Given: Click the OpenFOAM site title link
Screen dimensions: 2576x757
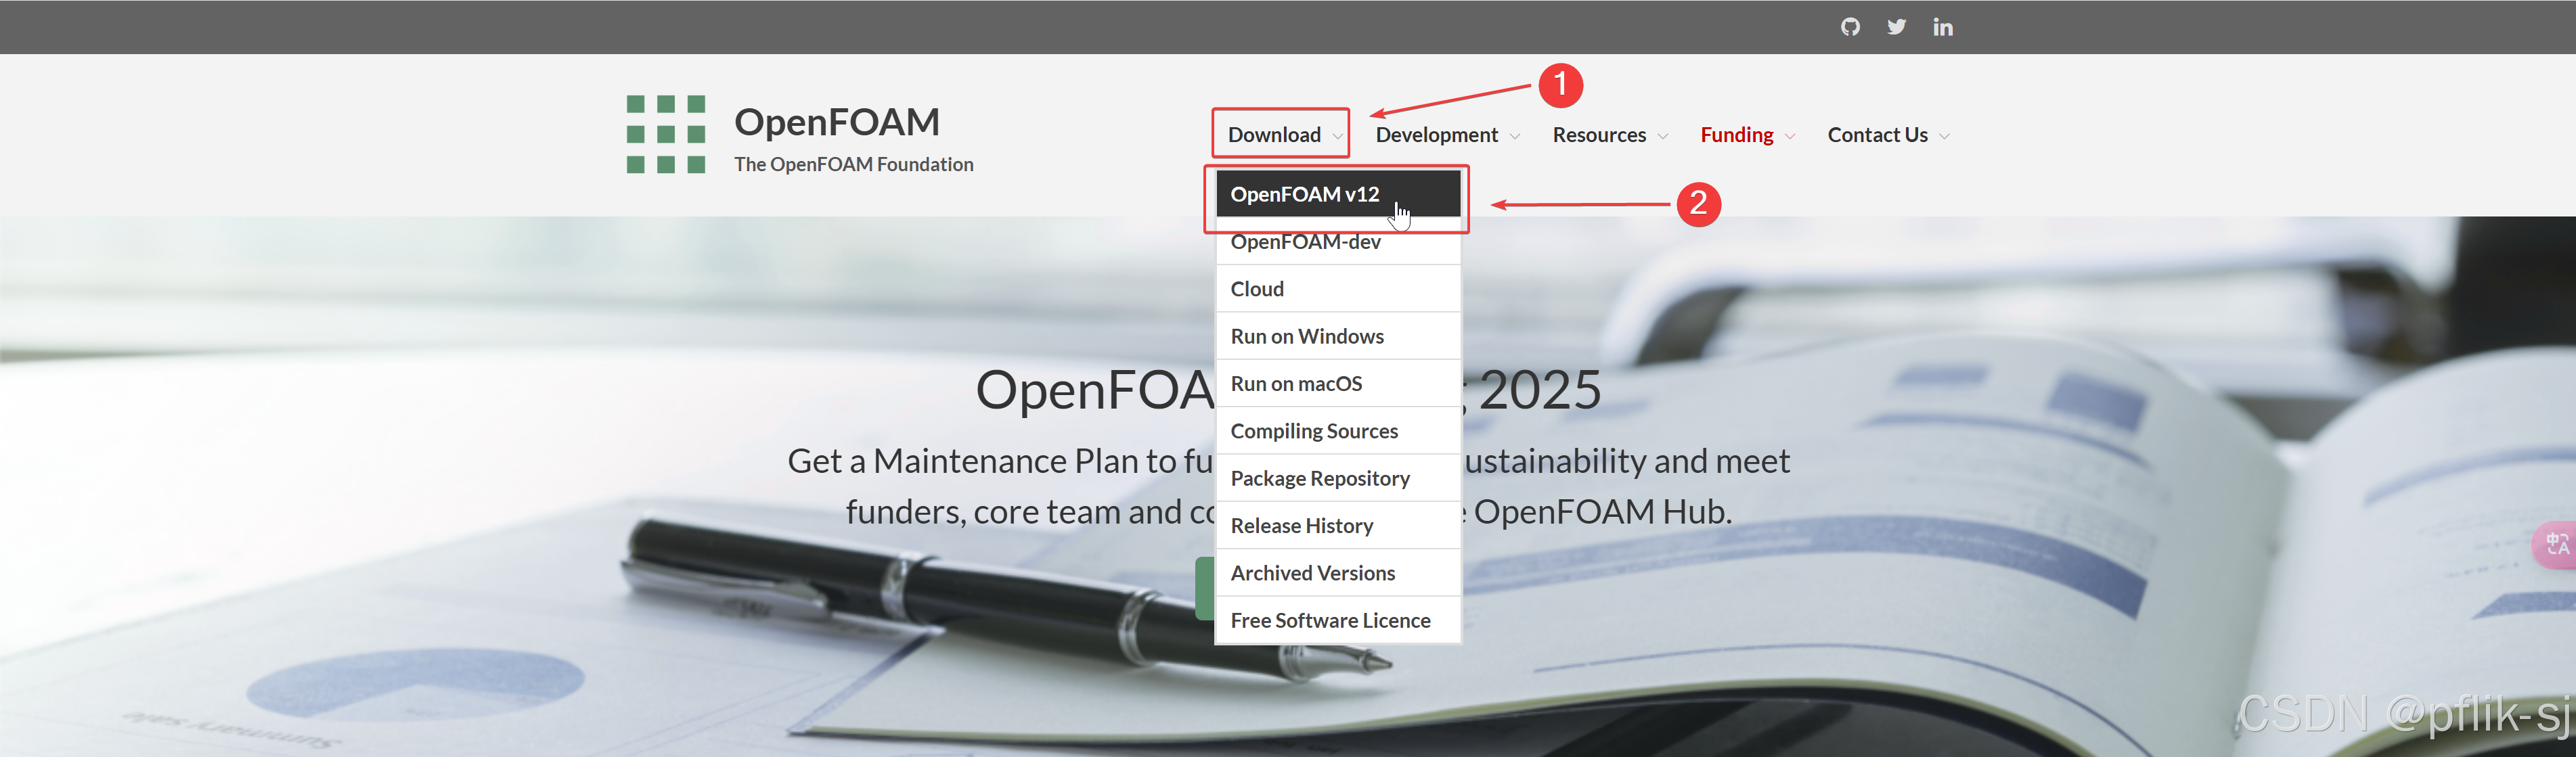Looking at the screenshot, I should pyautogui.click(x=836, y=122).
